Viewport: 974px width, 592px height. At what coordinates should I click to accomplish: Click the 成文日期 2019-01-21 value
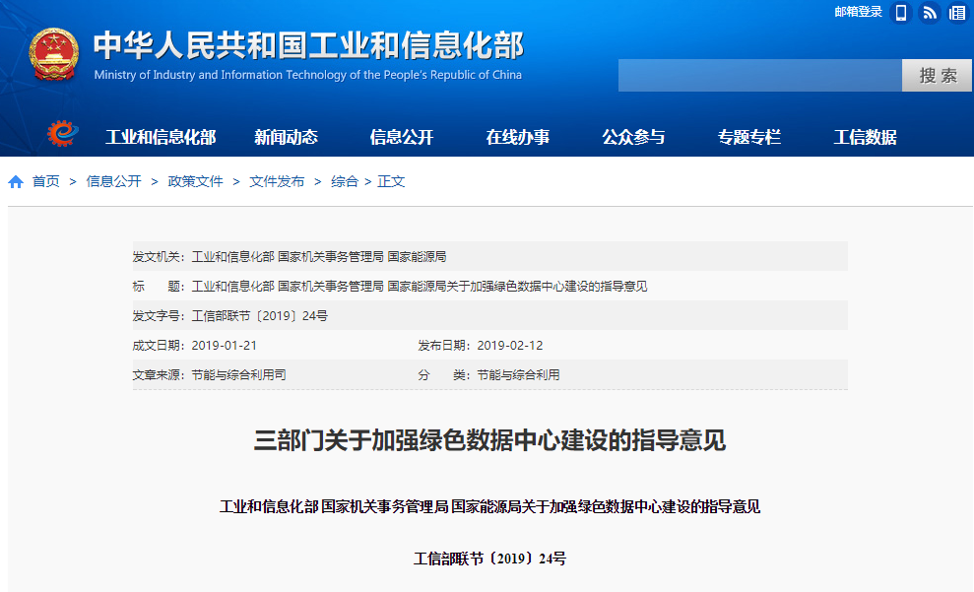click(x=225, y=346)
